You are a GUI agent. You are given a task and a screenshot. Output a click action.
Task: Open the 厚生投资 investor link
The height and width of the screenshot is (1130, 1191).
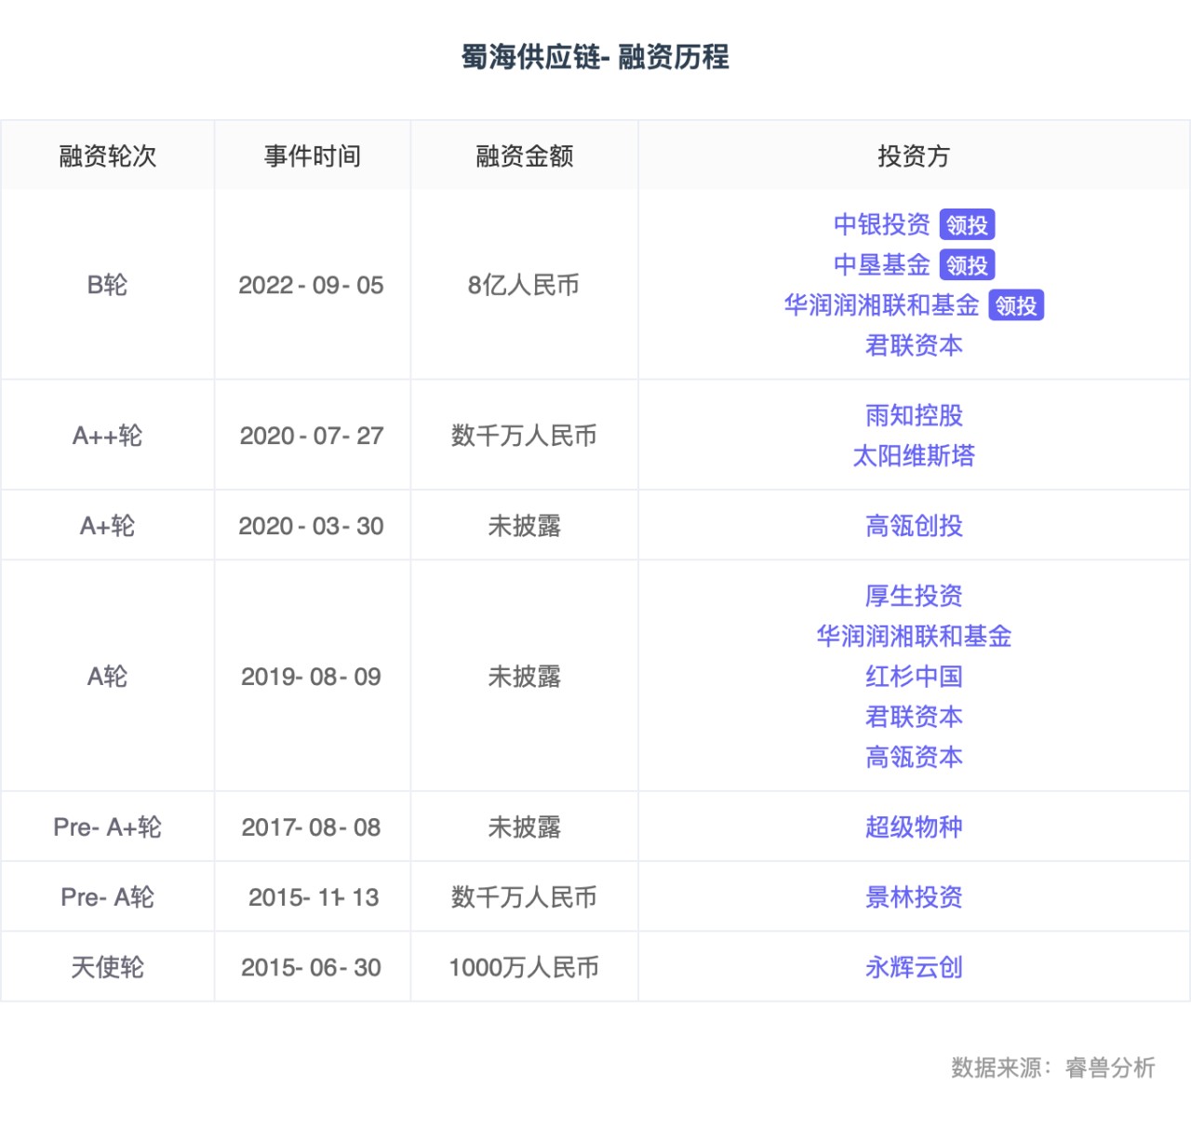coord(914,596)
